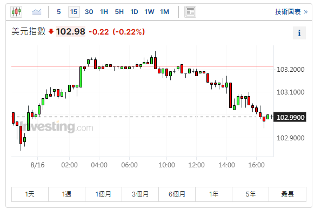The width and height of the screenshot is (321, 210).
Task: Click the 16:00 time axis label
Action: click(256, 165)
